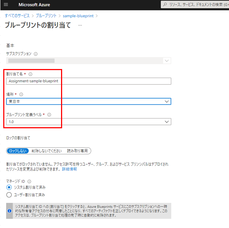Open the 場所 dropdown showing 東日本

pos(88,102)
